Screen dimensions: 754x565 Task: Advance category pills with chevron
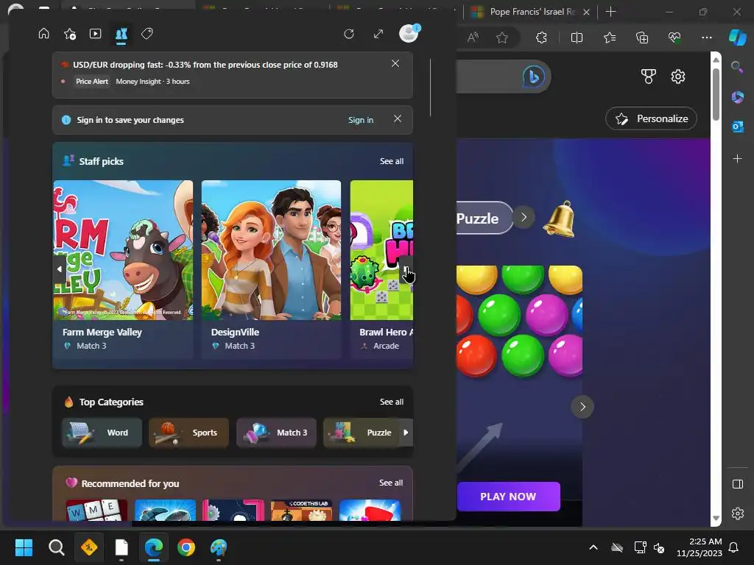(524, 217)
